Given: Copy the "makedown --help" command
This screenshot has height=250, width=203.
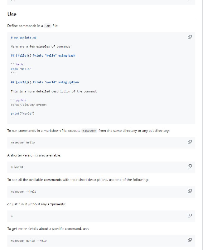Looking at the screenshot, I should [190, 191].
